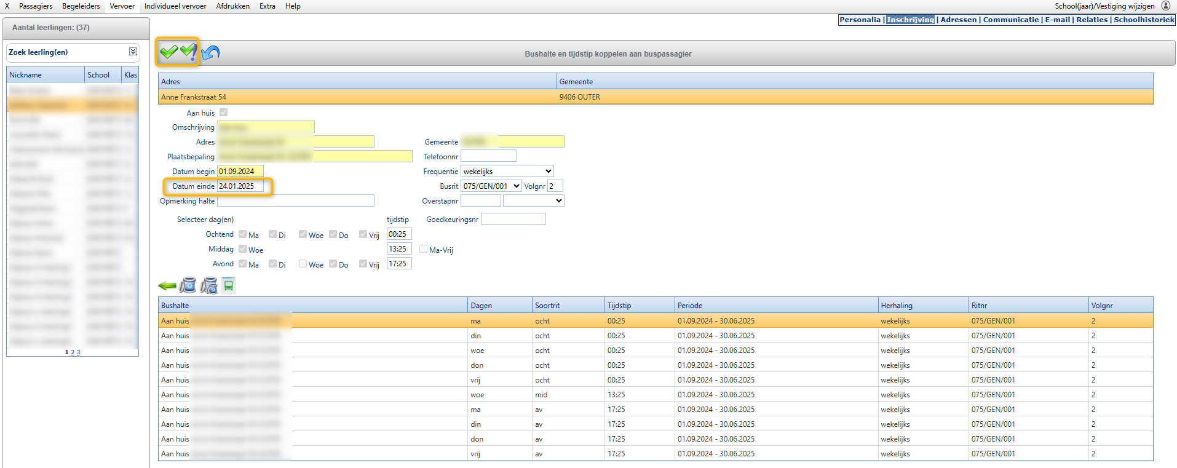Image resolution: width=1177 pixels, height=468 pixels.
Task: Toggle Ochtend Ma checkbox
Action: click(243, 234)
